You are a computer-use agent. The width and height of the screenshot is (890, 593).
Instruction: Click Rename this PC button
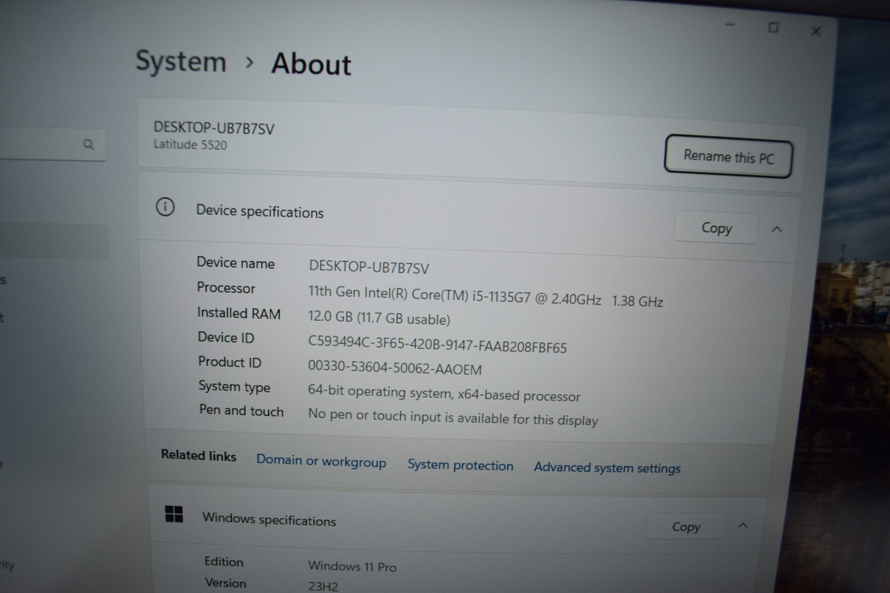(728, 157)
